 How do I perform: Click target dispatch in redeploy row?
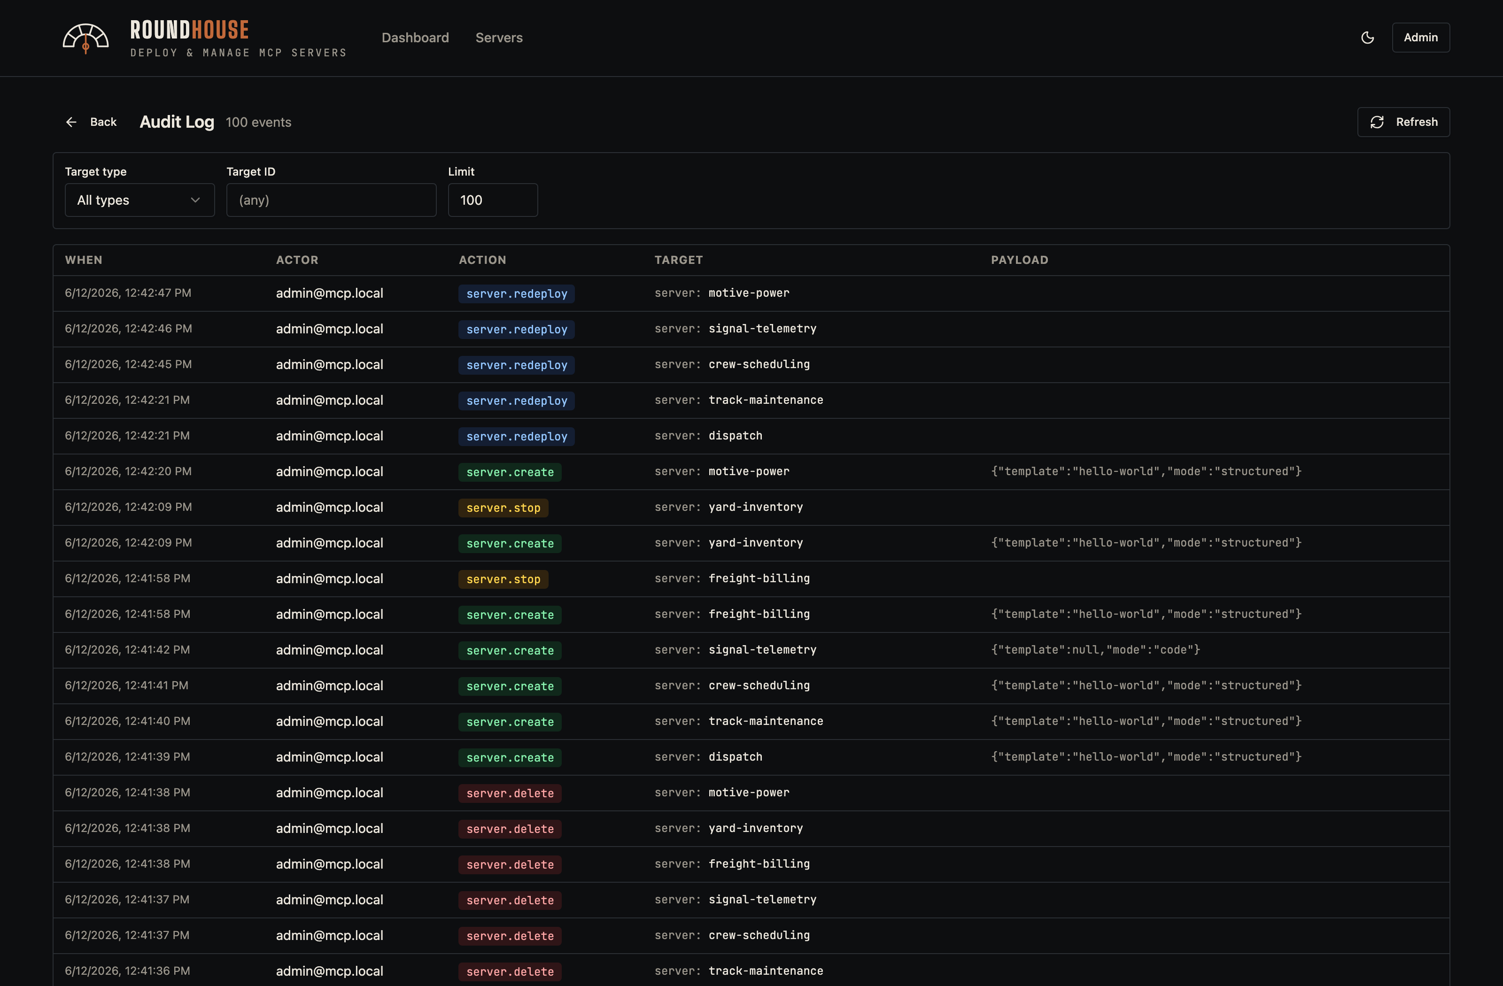pos(735,436)
